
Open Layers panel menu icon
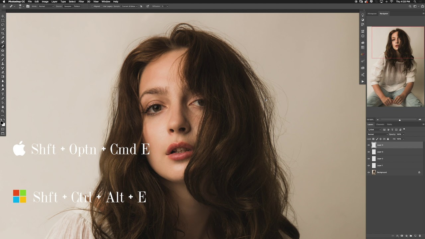(423, 124)
